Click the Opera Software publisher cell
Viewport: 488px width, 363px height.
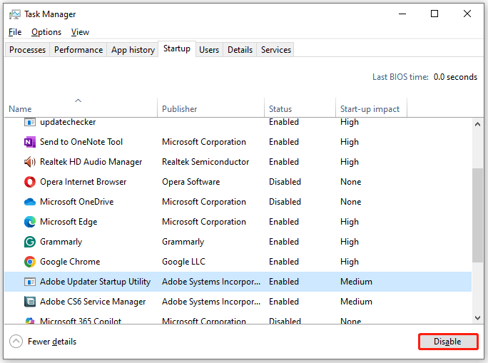pos(190,182)
